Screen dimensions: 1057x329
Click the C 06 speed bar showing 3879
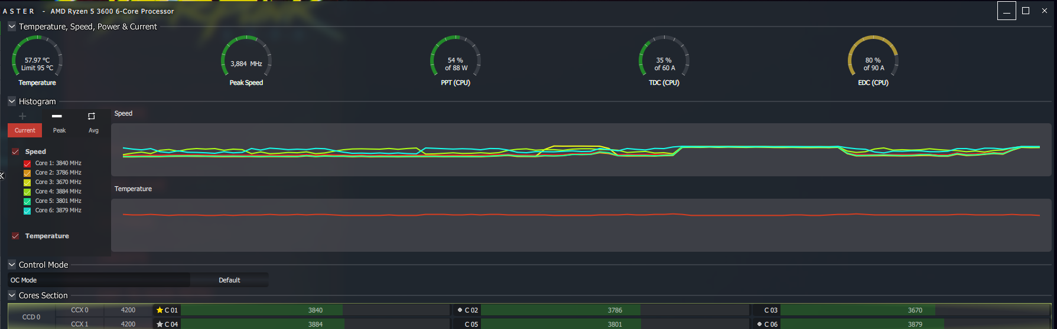coord(915,324)
